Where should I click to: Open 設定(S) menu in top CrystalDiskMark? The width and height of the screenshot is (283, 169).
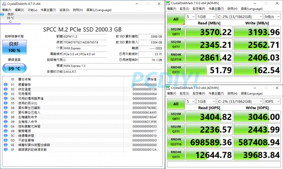184,9
